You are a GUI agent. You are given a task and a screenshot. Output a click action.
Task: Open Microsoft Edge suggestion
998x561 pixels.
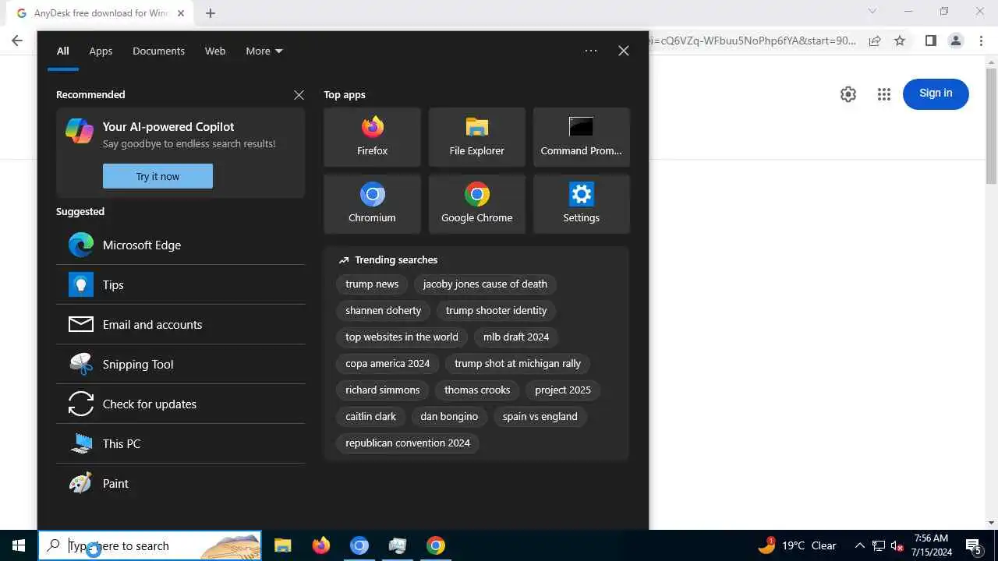pos(180,245)
